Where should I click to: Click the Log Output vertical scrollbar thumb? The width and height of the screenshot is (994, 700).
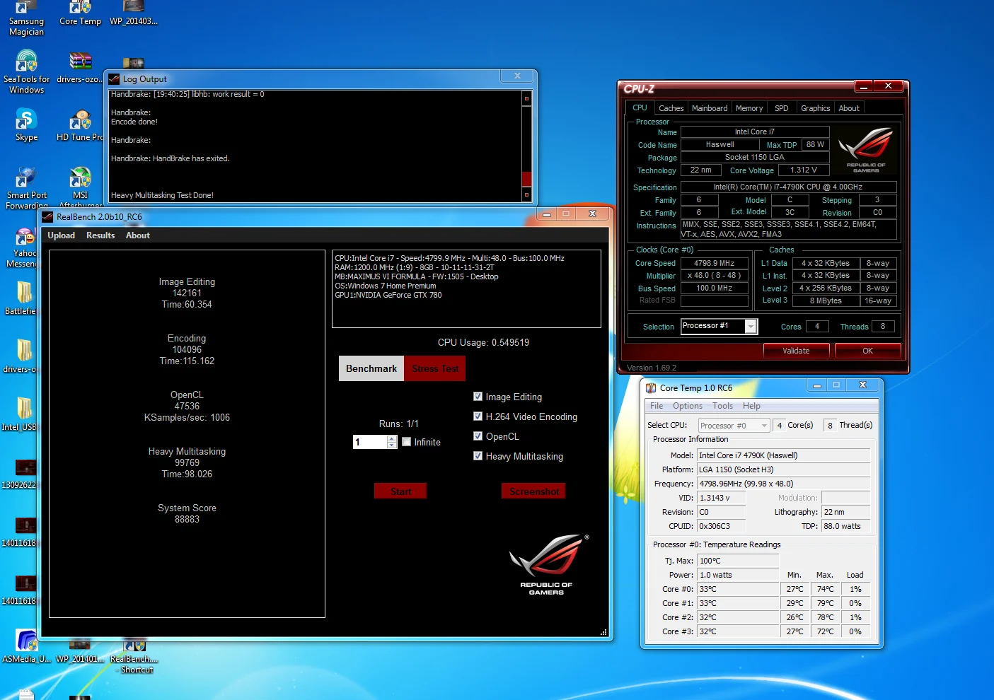tap(526, 178)
